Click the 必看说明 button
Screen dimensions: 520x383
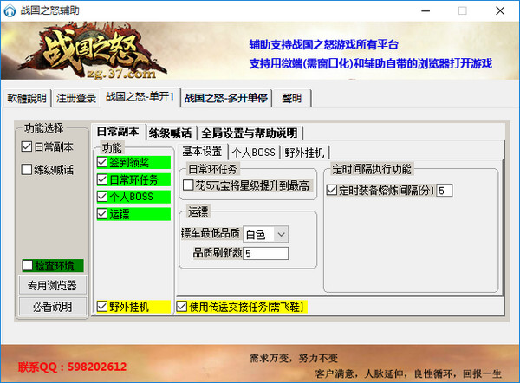coord(53,307)
